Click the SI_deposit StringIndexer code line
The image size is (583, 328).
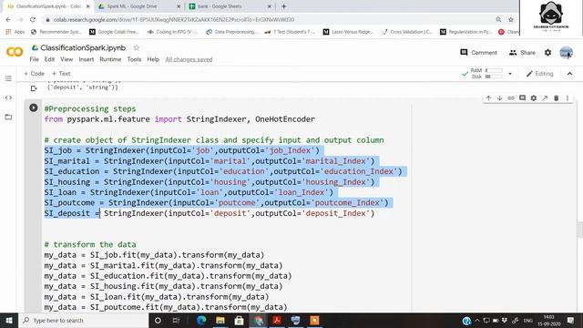pyautogui.click(x=210, y=213)
